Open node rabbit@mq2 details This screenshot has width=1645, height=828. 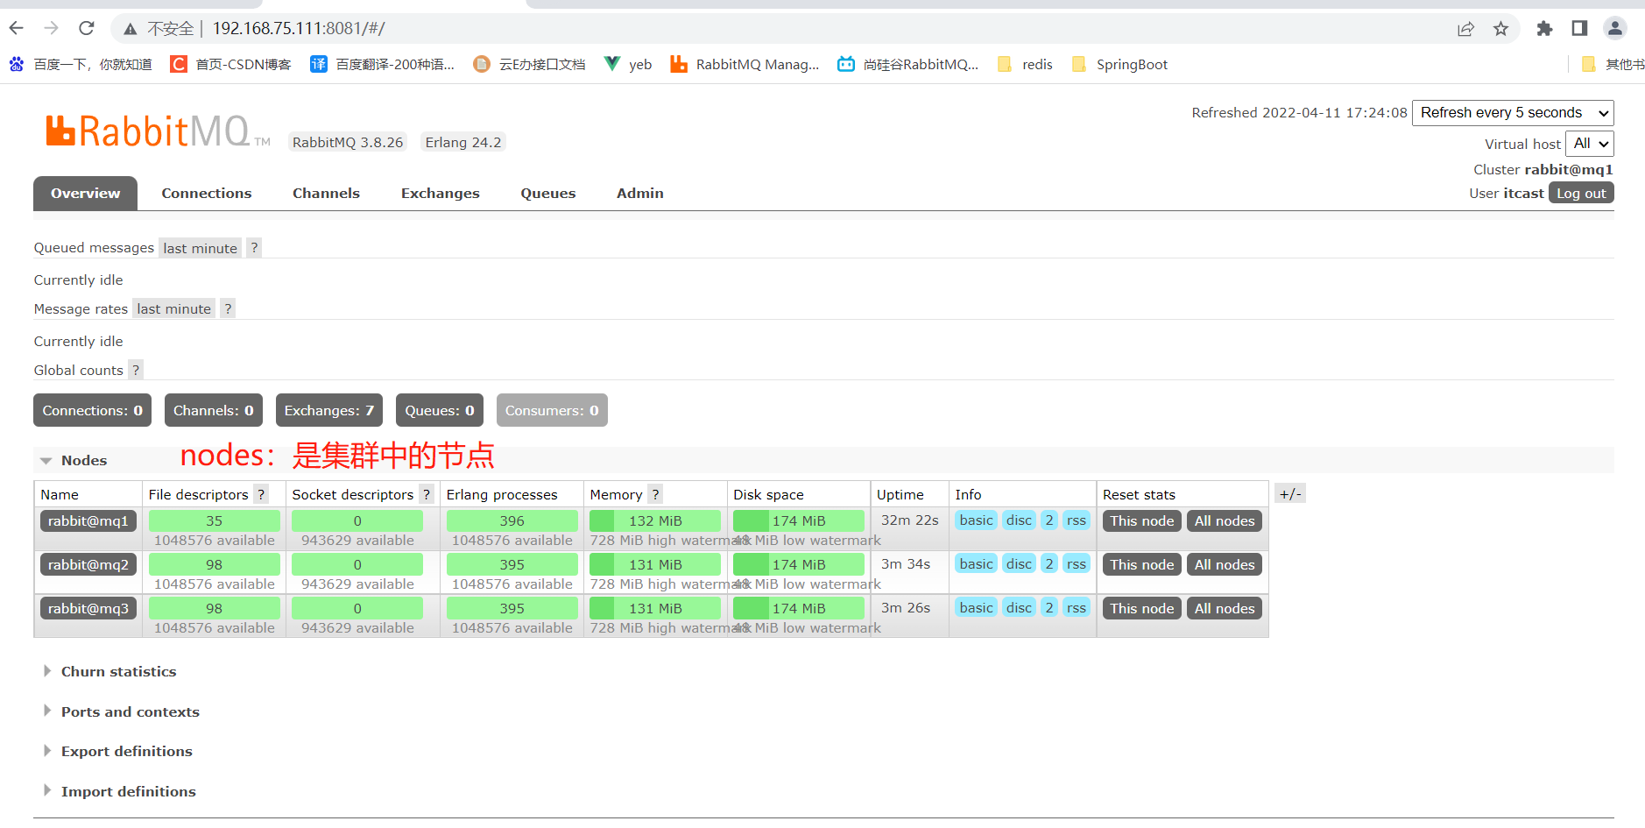pos(88,565)
